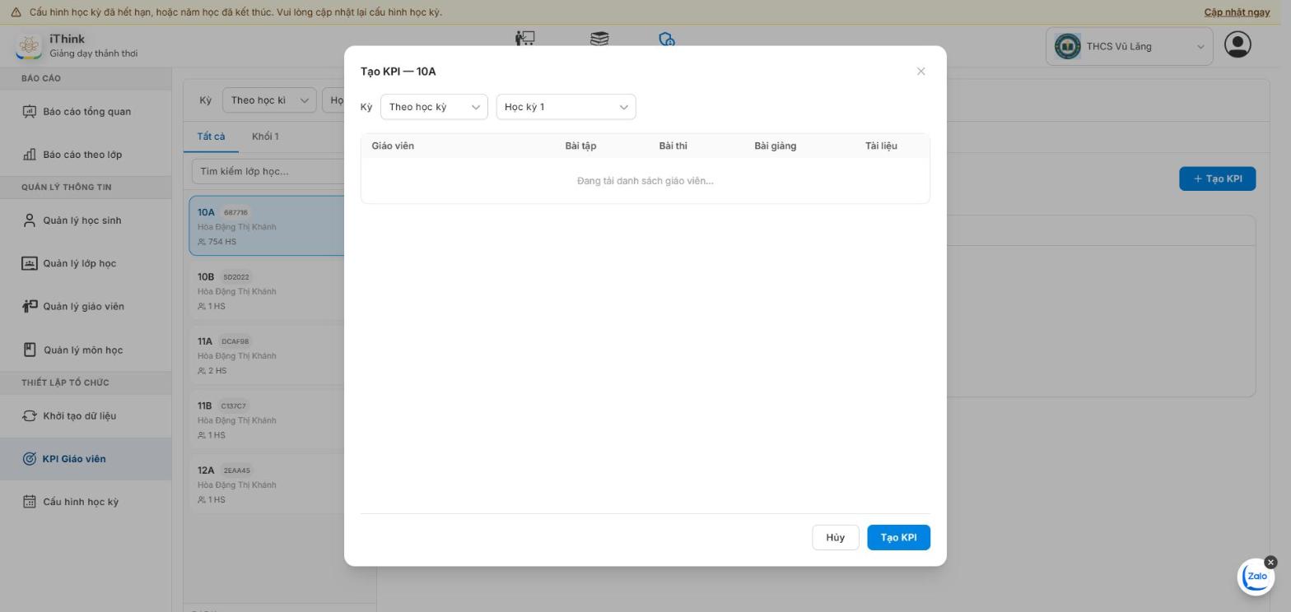This screenshot has width=1291, height=612.
Task: Open Báo cáo tổng quan from sidebar
Action: [86, 112]
